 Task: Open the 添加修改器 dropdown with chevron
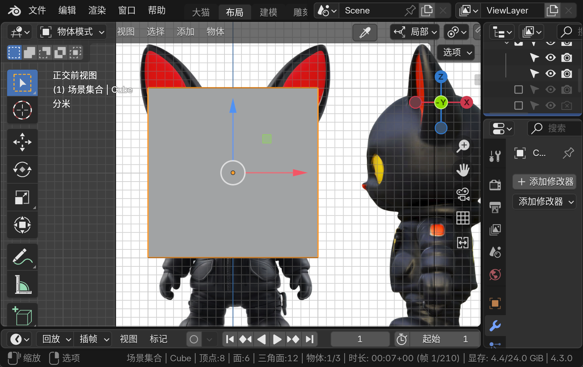pyautogui.click(x=544, y=202)
